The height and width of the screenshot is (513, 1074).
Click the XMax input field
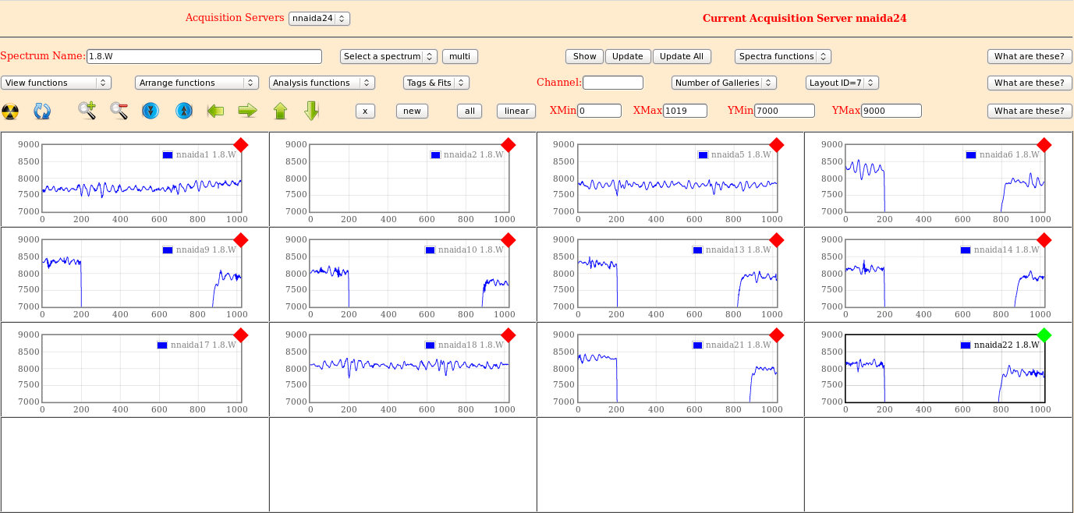(x=685, y=111)
